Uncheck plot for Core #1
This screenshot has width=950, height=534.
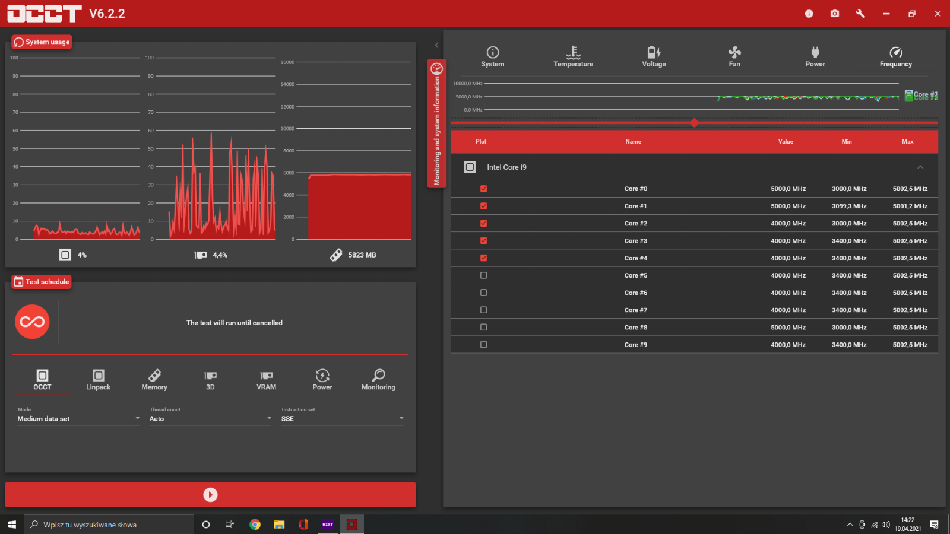[483, 206]
